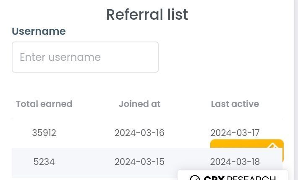The image size is (298, 180).
Task: Click the Username field label
Action: point(39,31)
